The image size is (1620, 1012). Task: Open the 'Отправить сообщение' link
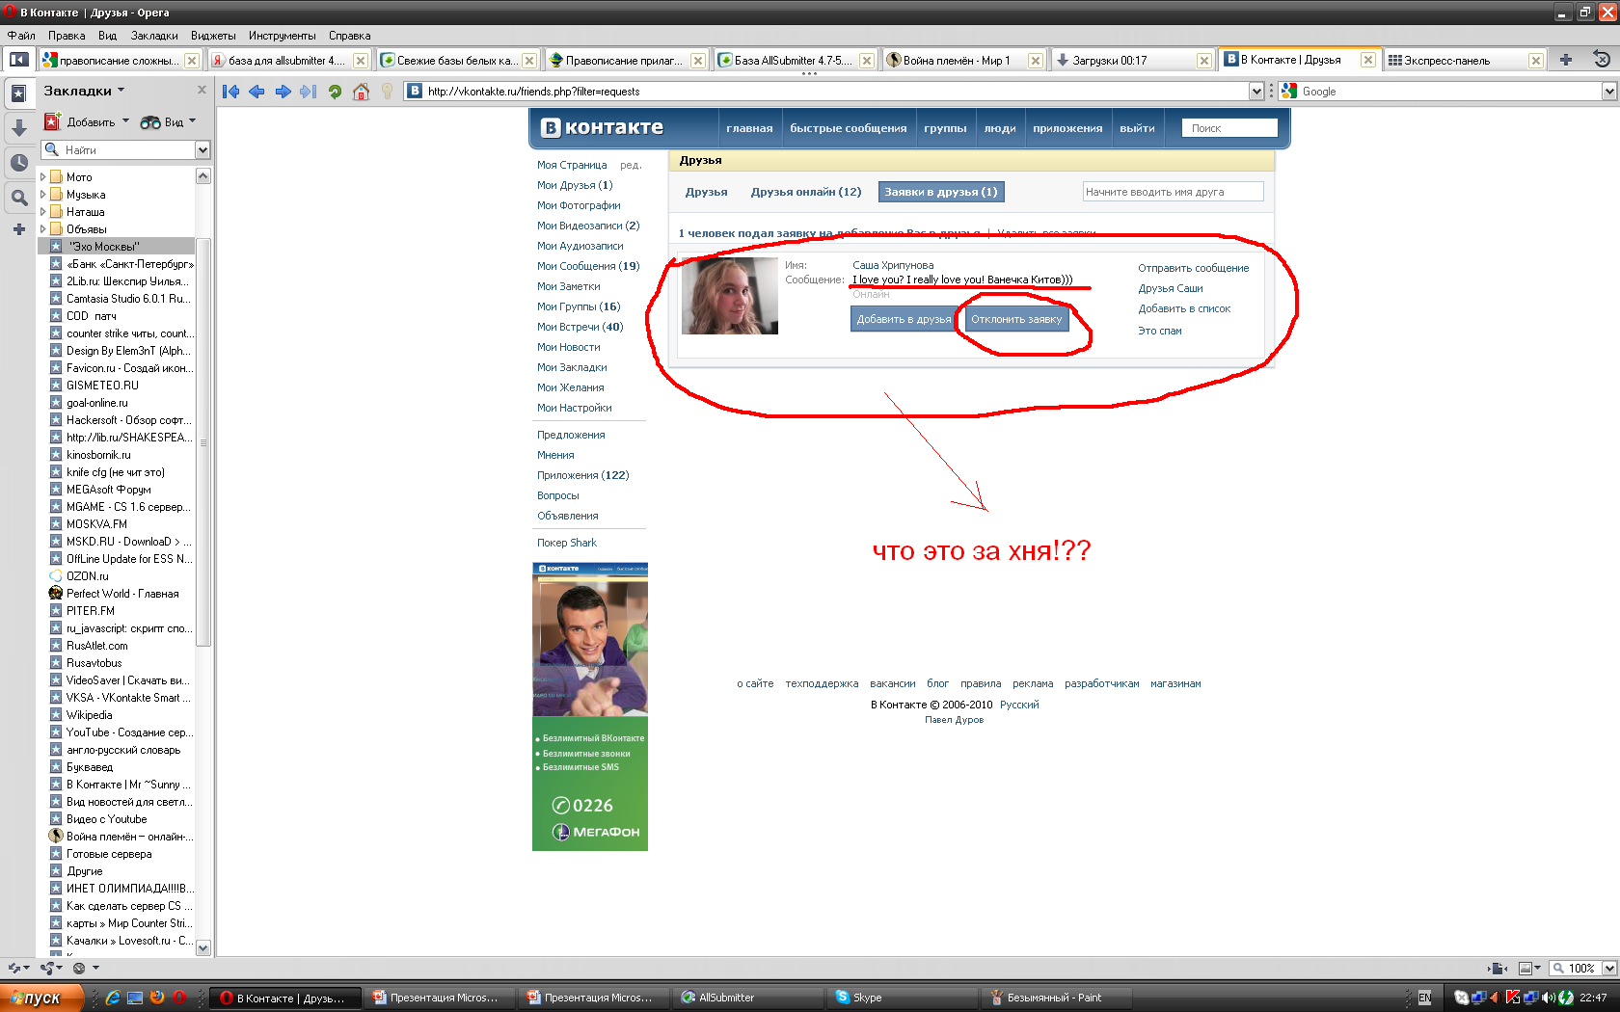click(x=1193, y=268)
